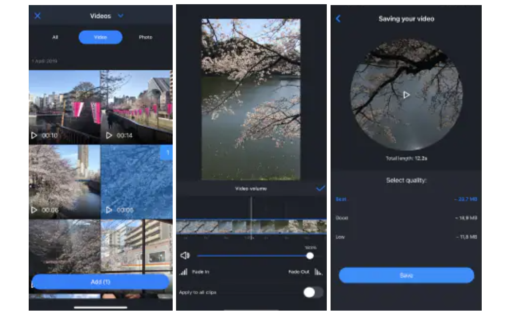Open the 00:14 walkway video thumbnail
The image size is (510, 314).
tap(137, 107)
